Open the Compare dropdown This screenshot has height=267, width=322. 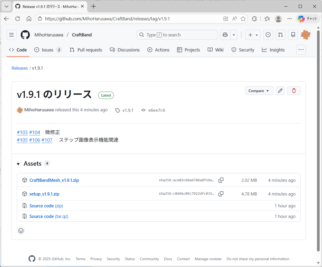pos(259,91)
